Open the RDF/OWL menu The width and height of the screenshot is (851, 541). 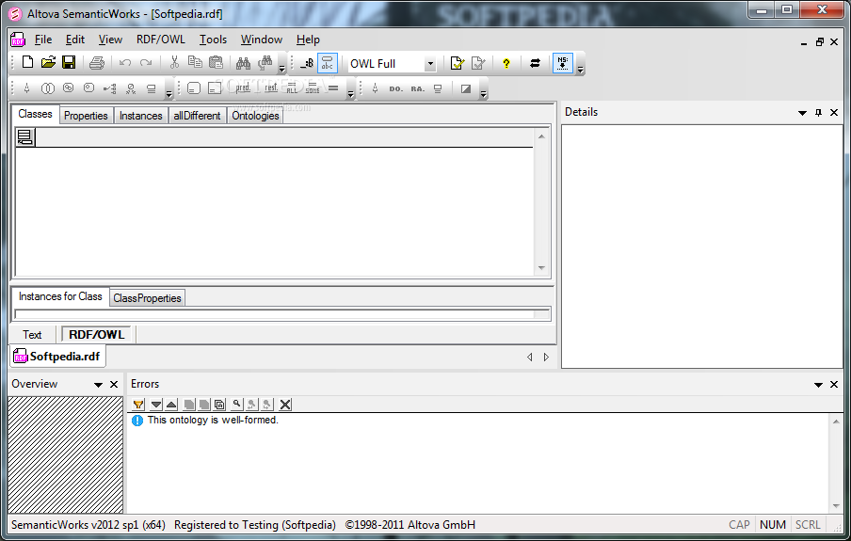pyautogui.click(x=161, y=40)
